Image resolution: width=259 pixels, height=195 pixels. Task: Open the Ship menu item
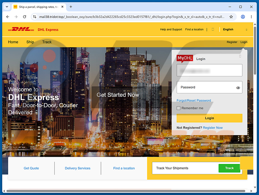[x=30, y=42]
